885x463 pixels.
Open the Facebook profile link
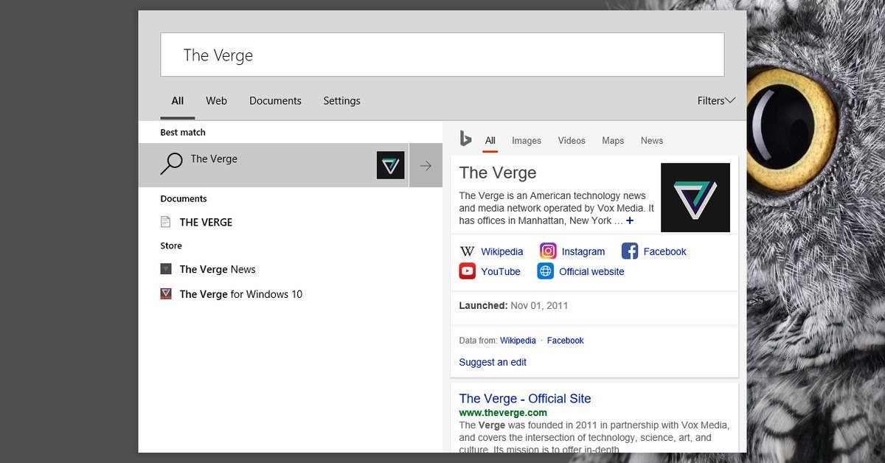(665, 251)
